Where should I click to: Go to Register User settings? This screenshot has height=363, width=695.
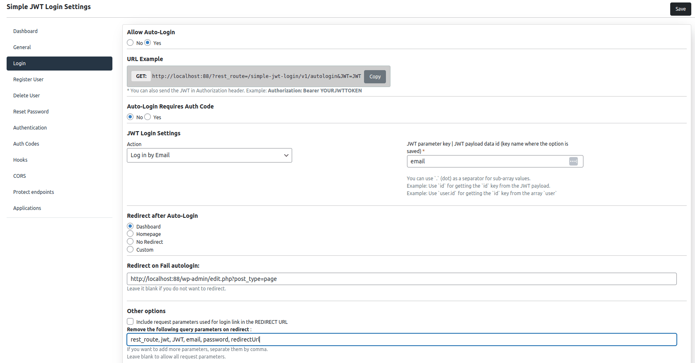click(x=60, y=80)
